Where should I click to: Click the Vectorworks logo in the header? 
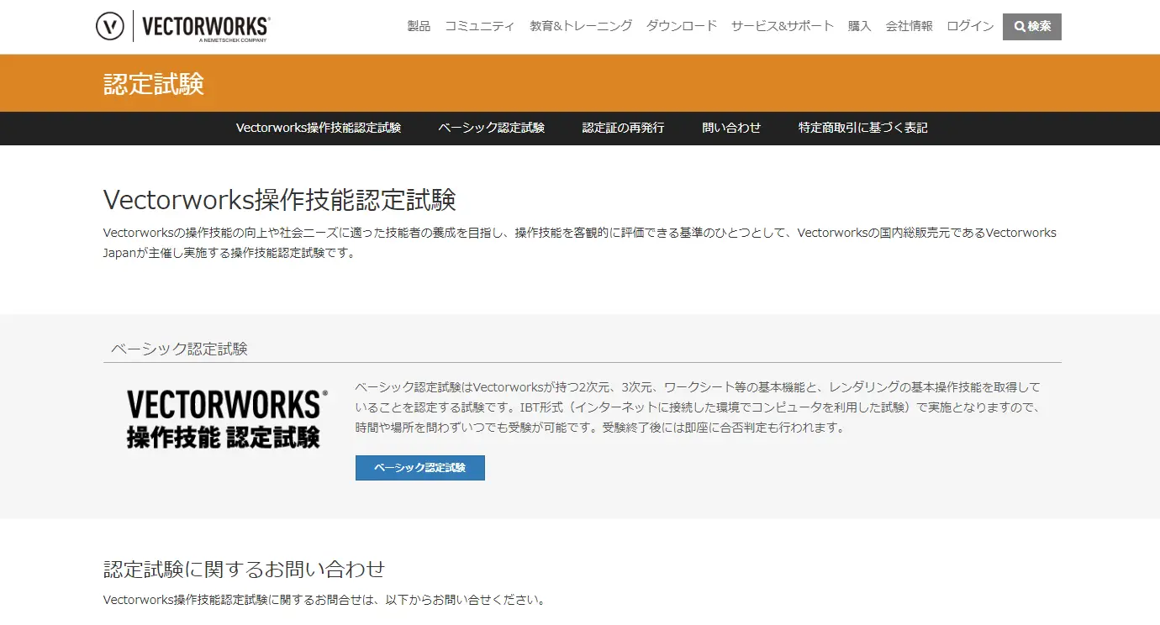point(182,27)
